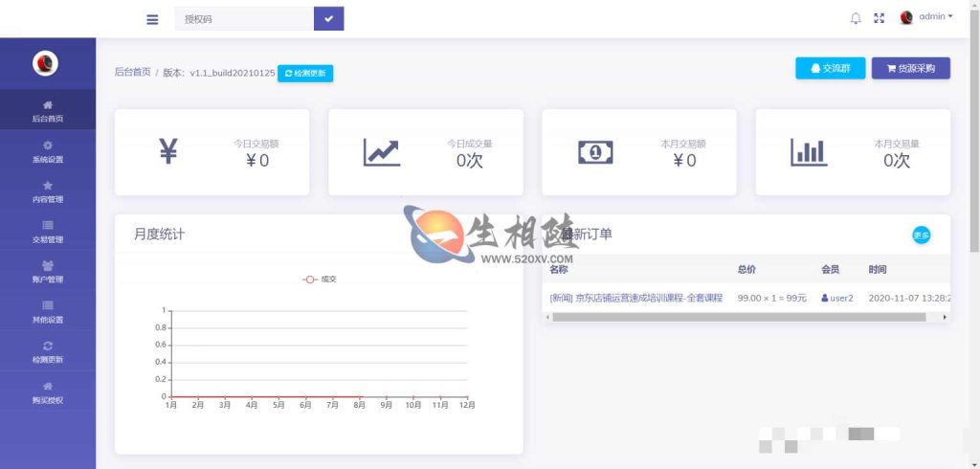Open 交易管理 in the sidebar
The image size is (980, 469).
pyautogui.click(x=48, y=232)
